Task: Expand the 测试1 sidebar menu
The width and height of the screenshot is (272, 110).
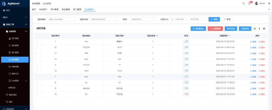Action: pos(15,18)
